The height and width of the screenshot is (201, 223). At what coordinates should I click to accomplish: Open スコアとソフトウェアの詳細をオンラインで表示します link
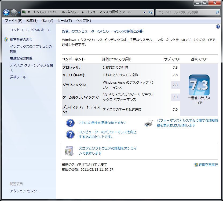[x=108, y=151]
